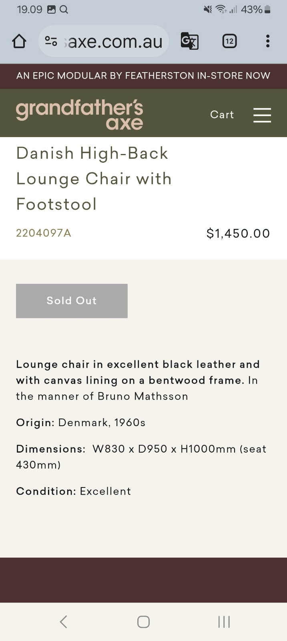Screen dimensions: 287x641
Task: Open site settings icon in address bar
Action: point(51,41)
